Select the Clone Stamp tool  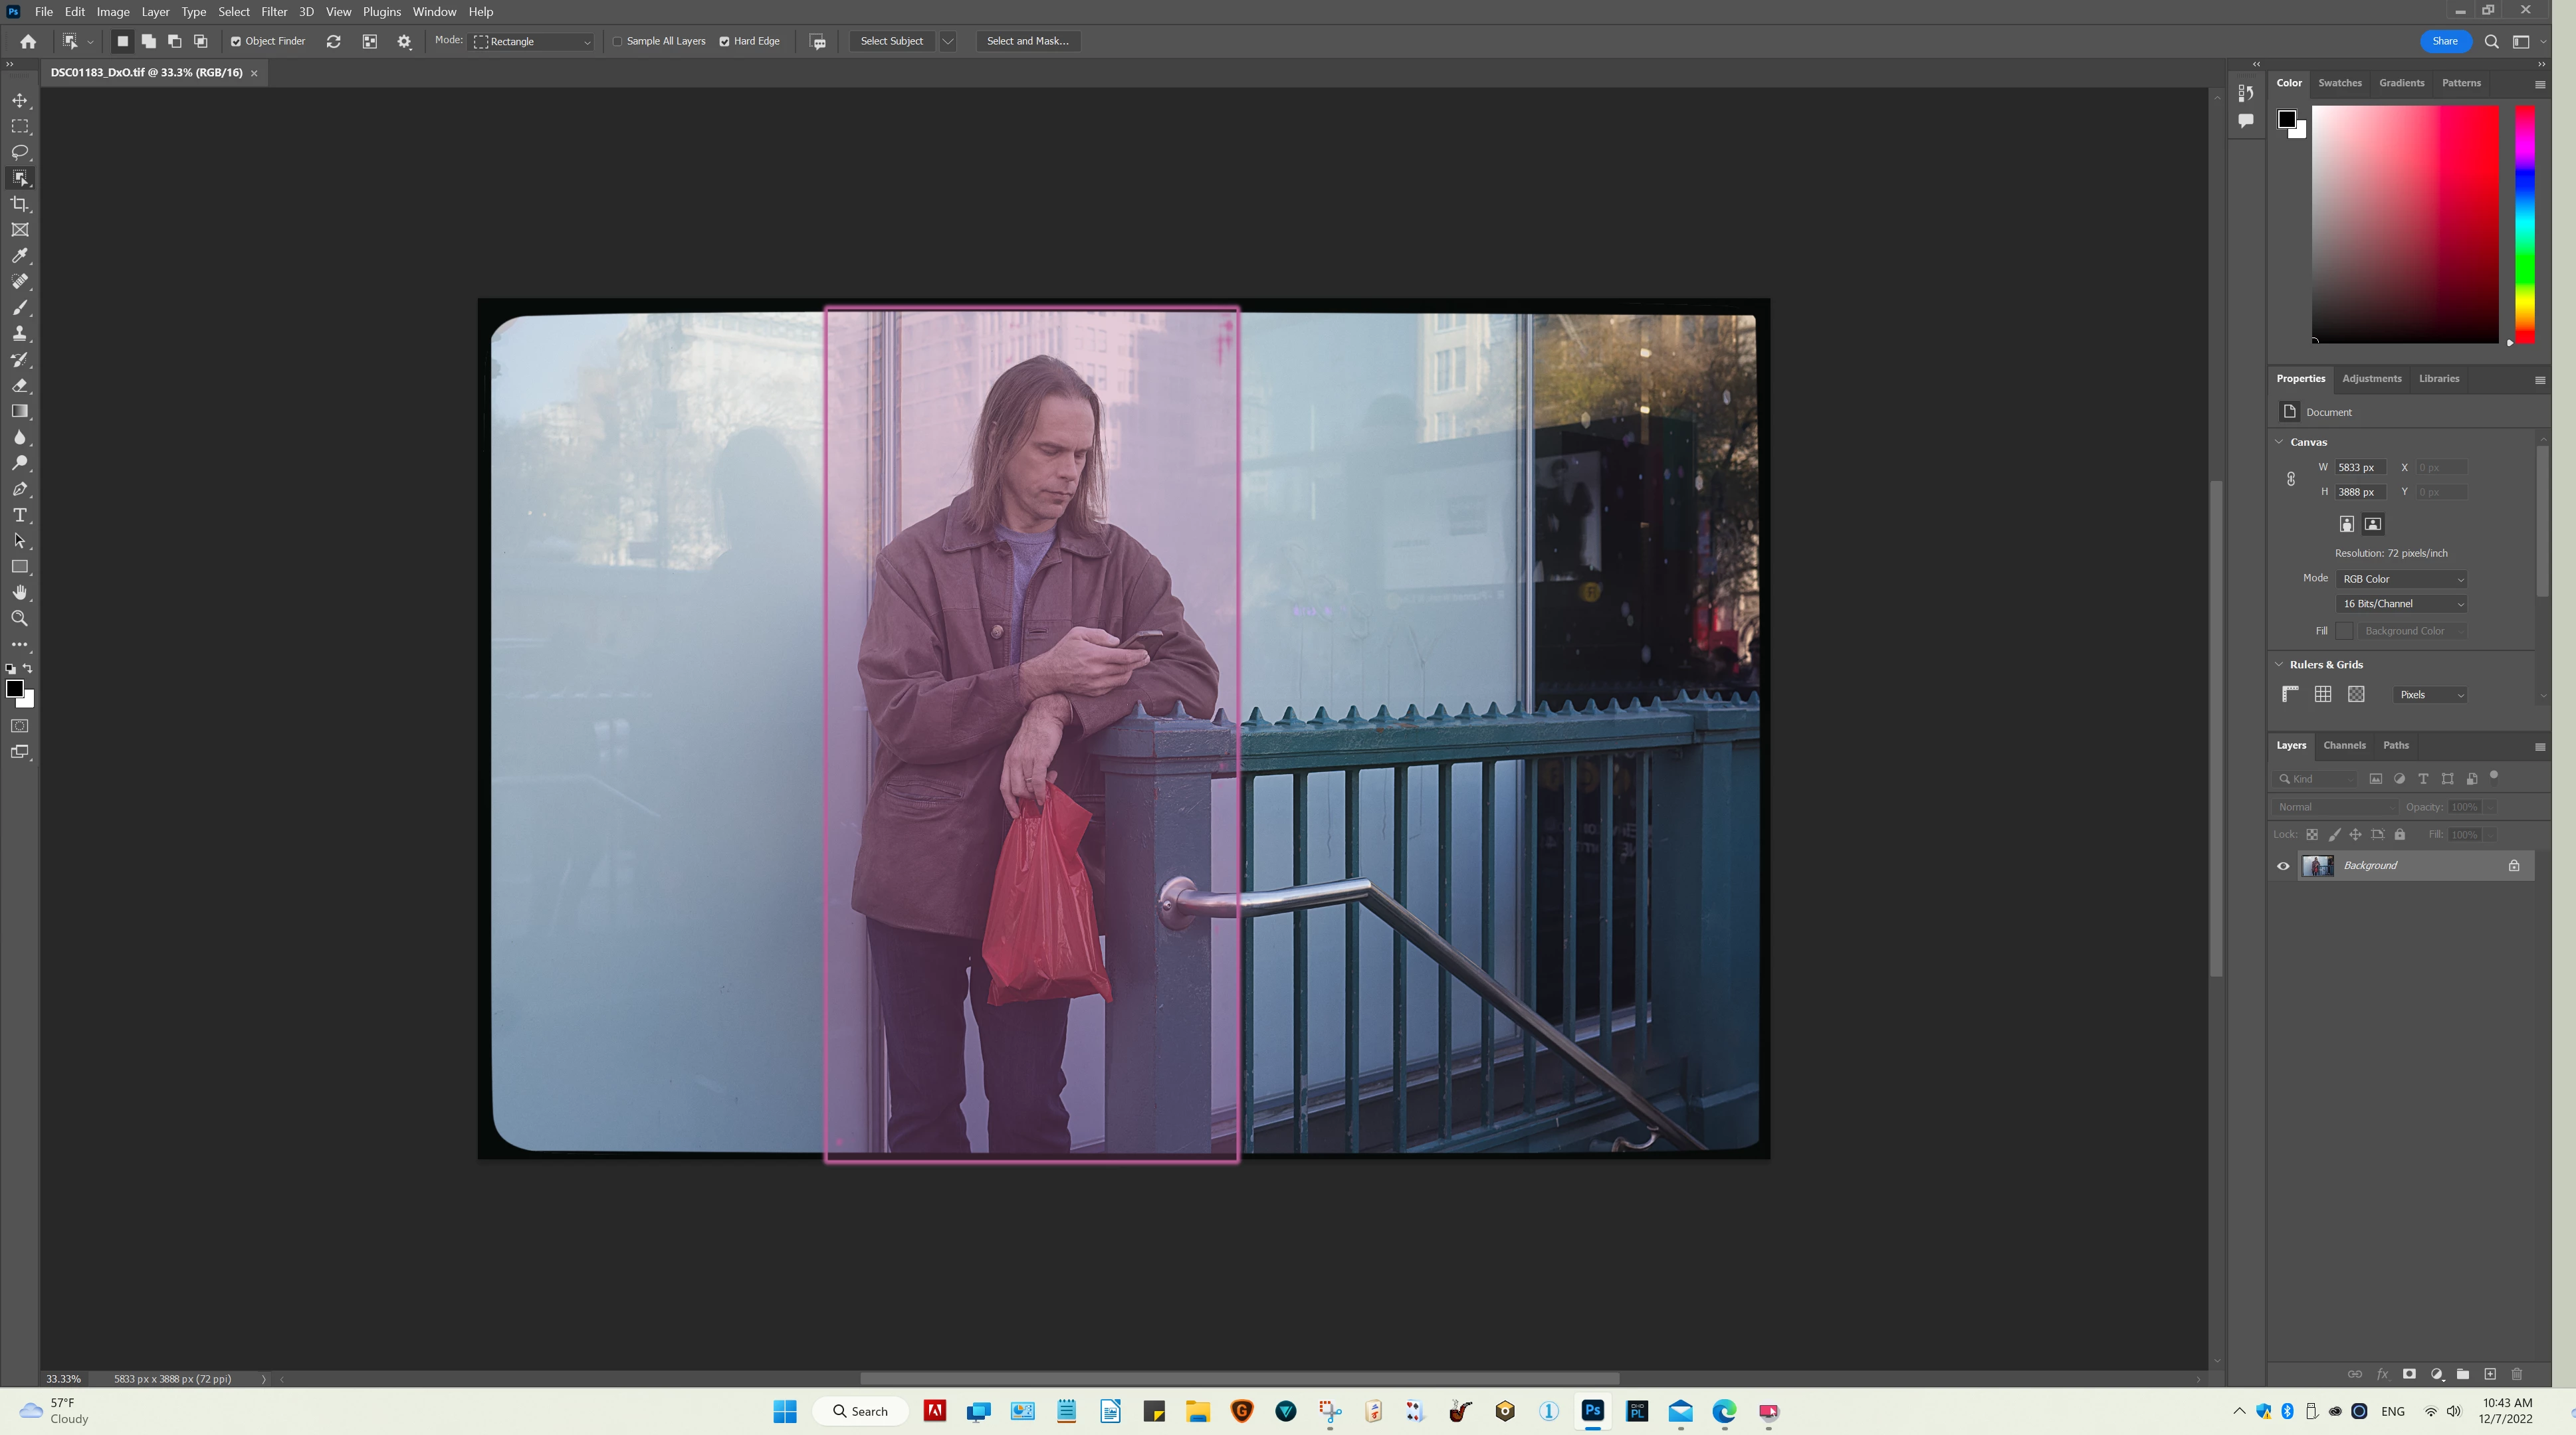pyautogui.click(x=19, y=334)
